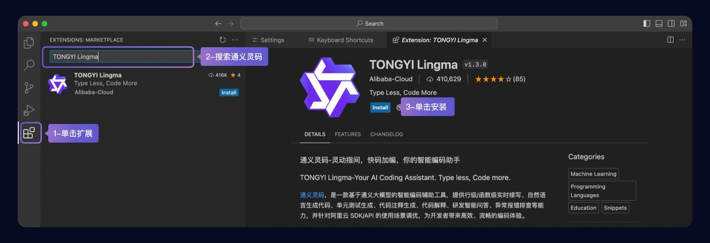Click the EXTENSIONS: MARKETPLACE header
This screenshot has width=710, height=243.
[x=86, y=40]
